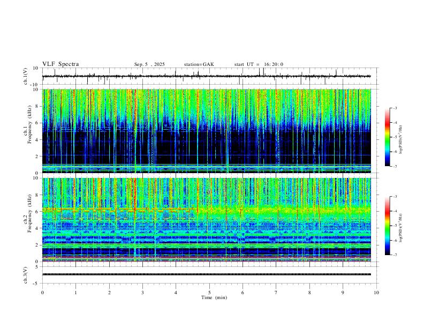
Task: Click the yellow 6 kHz stepped signal in ch.2
Action: tap(118, 210)
